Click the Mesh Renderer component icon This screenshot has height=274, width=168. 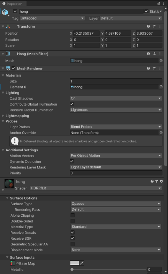click(8, 68)
